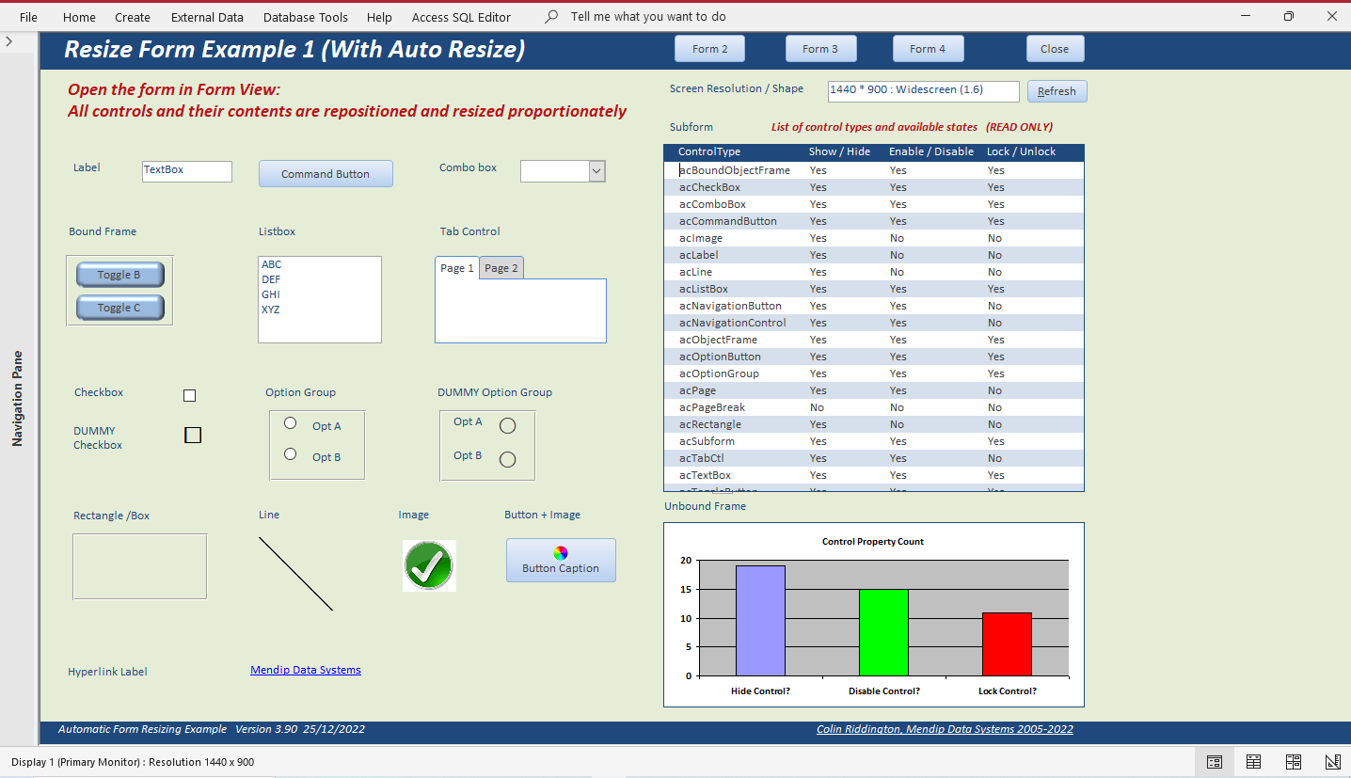Click the Form 2 button
Image resolution: width=1351 pixels, height=778 pixels.
click(710, 49)
